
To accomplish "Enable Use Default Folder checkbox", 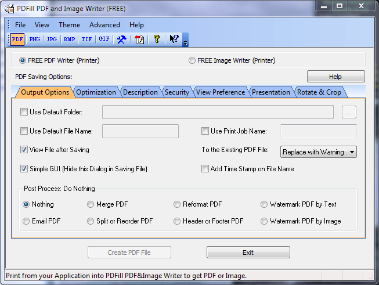I will (24, 112).
